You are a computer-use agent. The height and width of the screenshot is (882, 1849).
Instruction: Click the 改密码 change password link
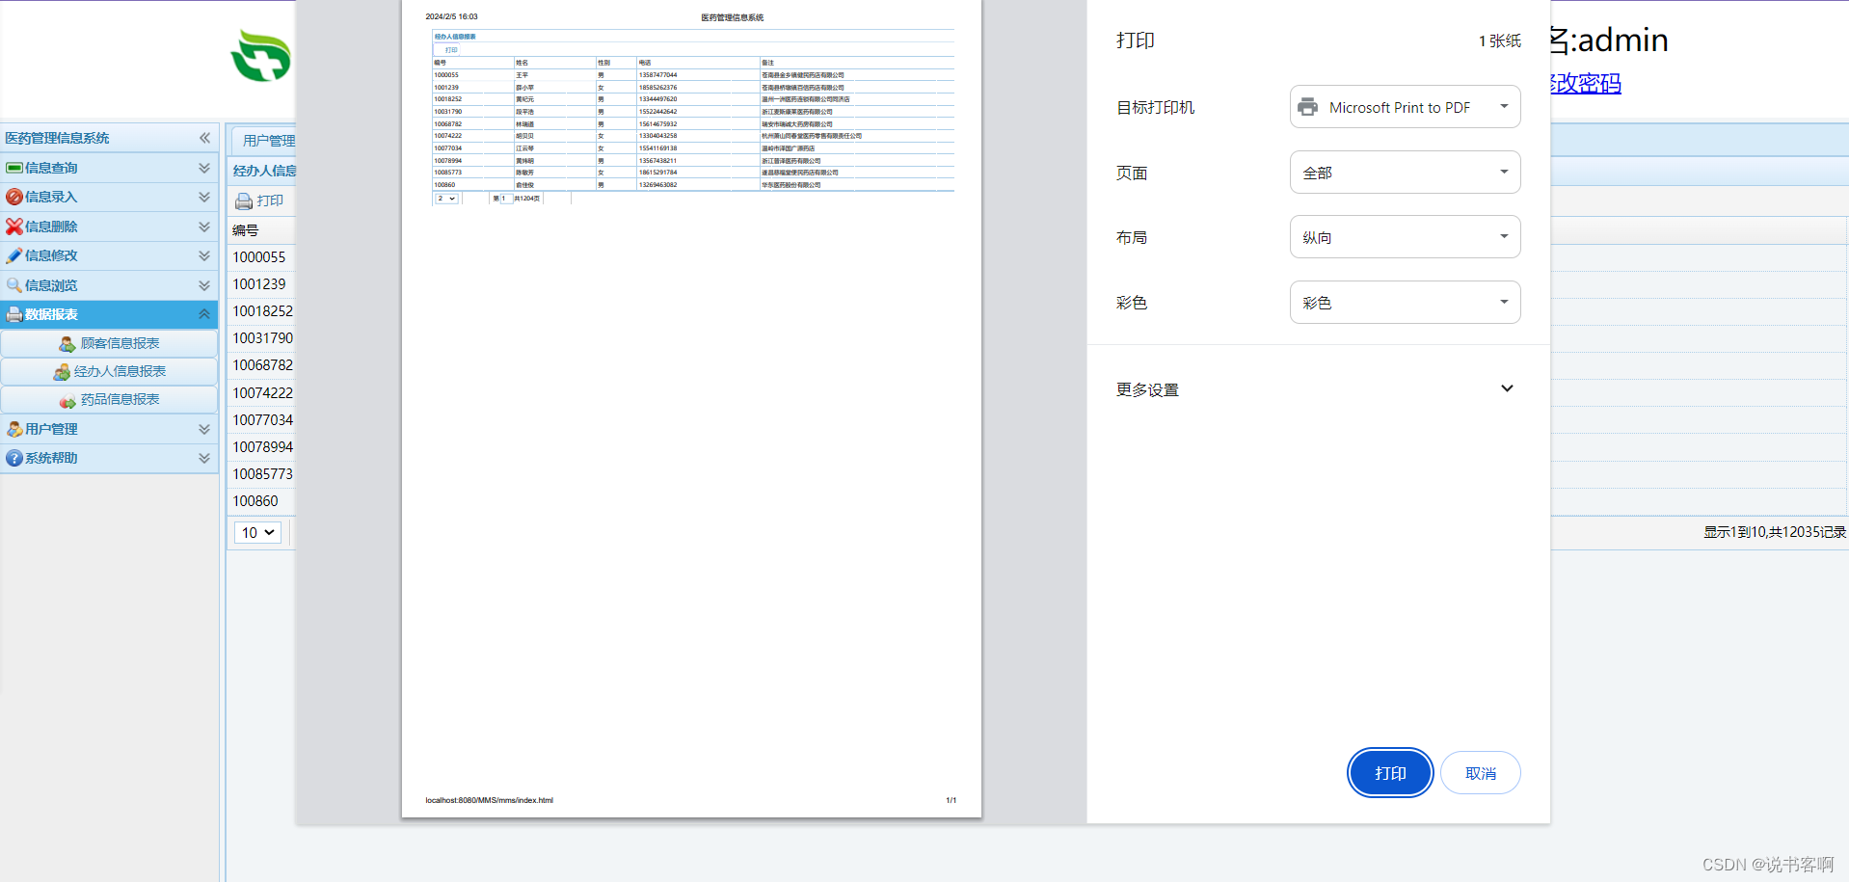point(1585,84)
